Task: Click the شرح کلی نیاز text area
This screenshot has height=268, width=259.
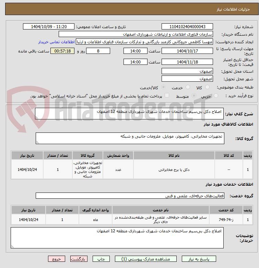Action: 129,114
